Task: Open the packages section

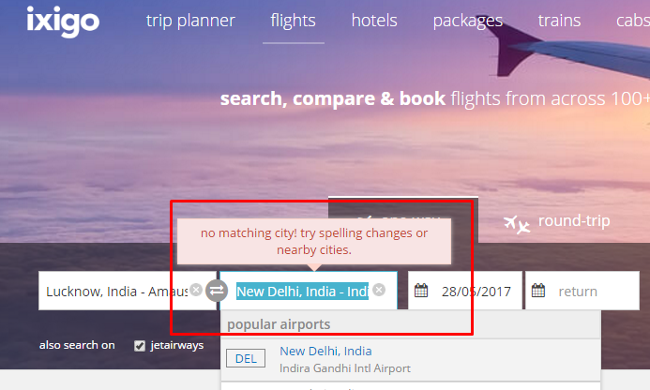Action: 468,21
